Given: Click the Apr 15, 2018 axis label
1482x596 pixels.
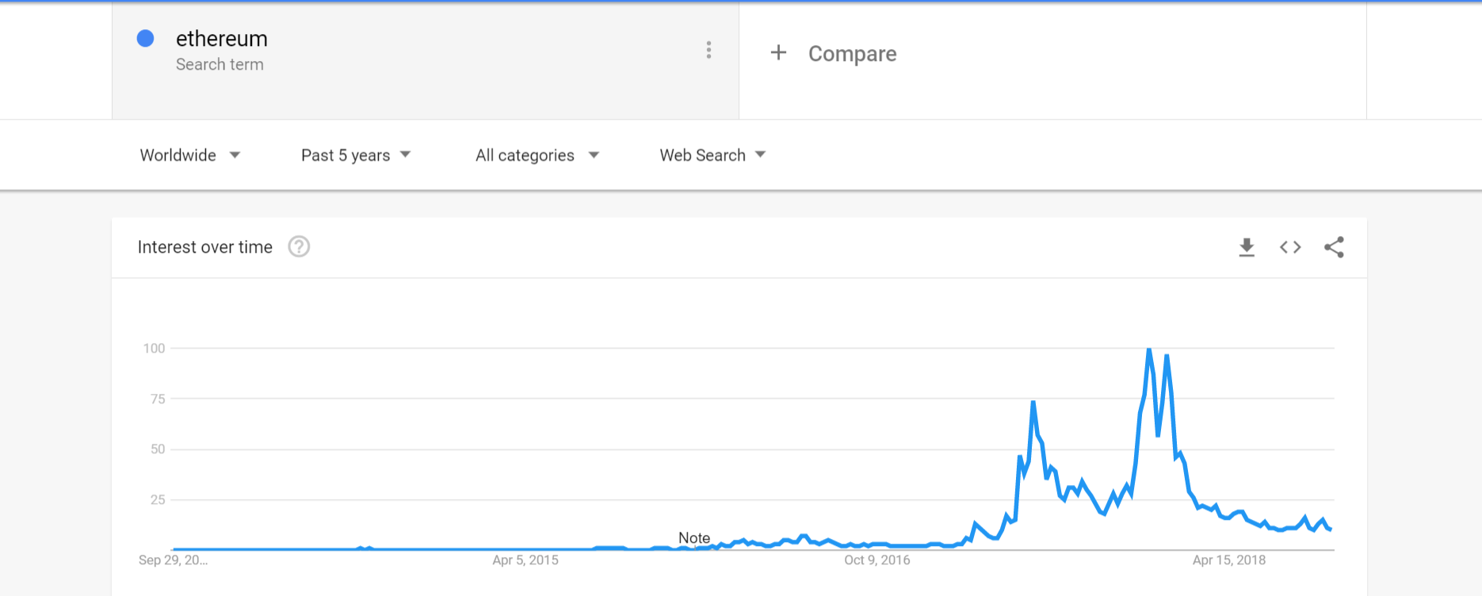Looking at the screenshot, I should click(x=1229, y=560).
